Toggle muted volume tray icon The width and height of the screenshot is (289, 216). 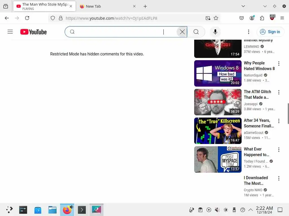pyautogui.click(x=217, y=210)
